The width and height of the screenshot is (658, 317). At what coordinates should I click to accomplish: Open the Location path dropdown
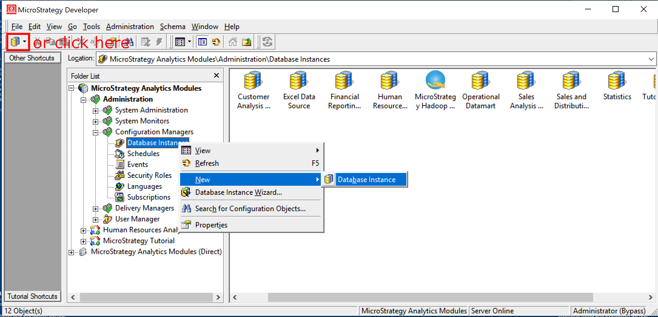pyautogui.click(x=651, y=59)
